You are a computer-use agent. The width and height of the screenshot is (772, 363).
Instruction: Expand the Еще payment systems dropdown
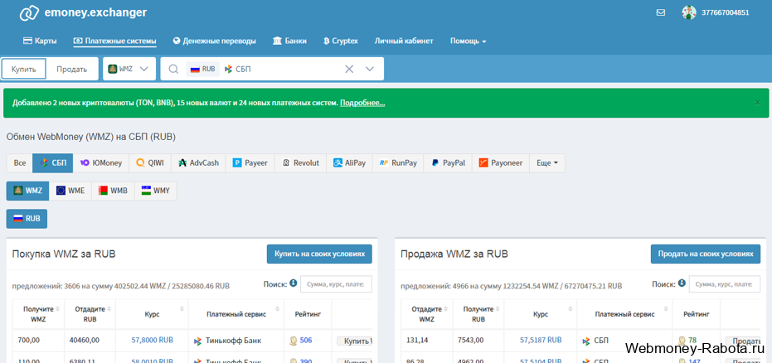(x=547, y=162)
